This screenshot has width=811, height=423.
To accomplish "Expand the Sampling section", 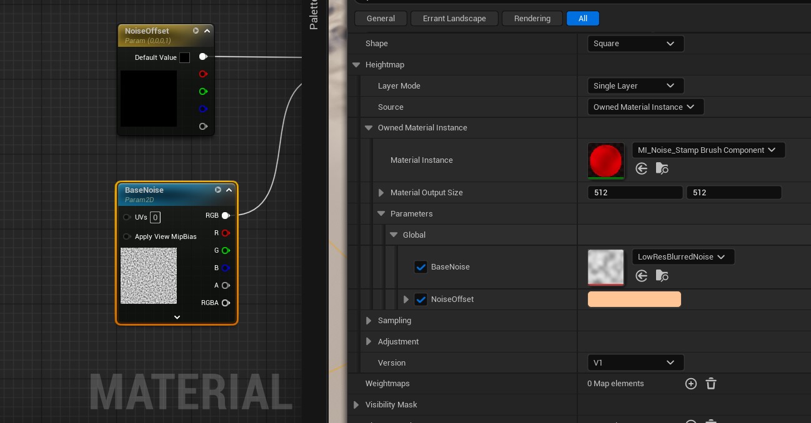I will tap(369, 321).
